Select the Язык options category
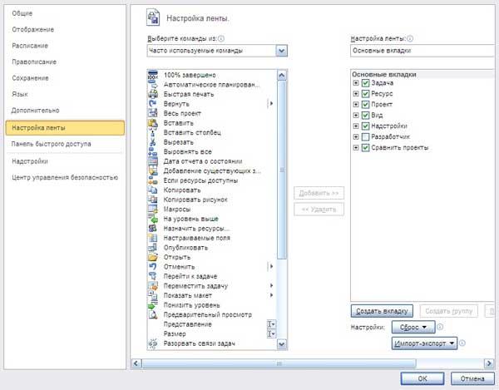The height and width of the screenshot is (390, 499). (20, 95)
